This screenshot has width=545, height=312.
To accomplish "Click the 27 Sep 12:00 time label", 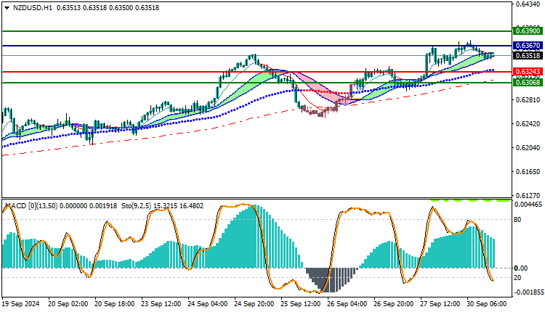I will pyautogui.click(x=440, y=304).
